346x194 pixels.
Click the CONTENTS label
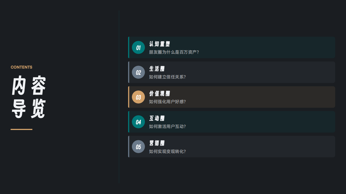pyautogui.click(x=21, y=67)
